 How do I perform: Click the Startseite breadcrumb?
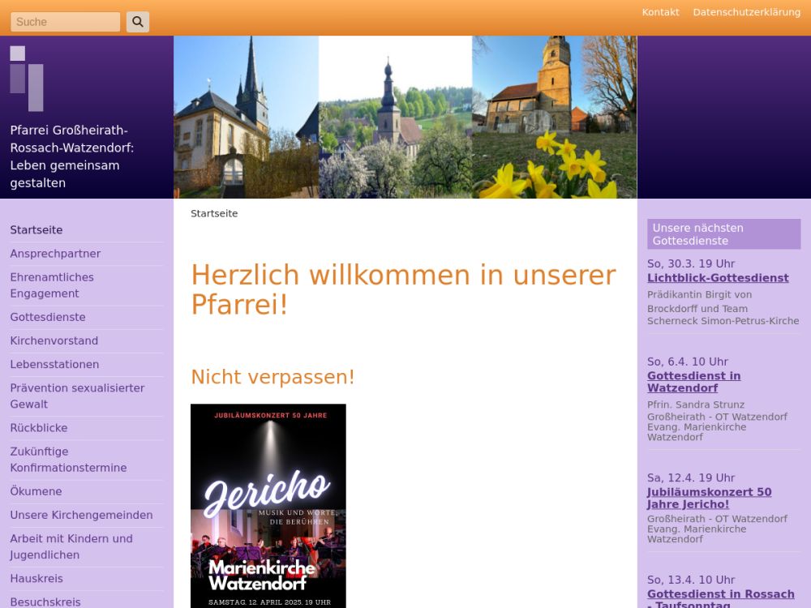[214, 214]
